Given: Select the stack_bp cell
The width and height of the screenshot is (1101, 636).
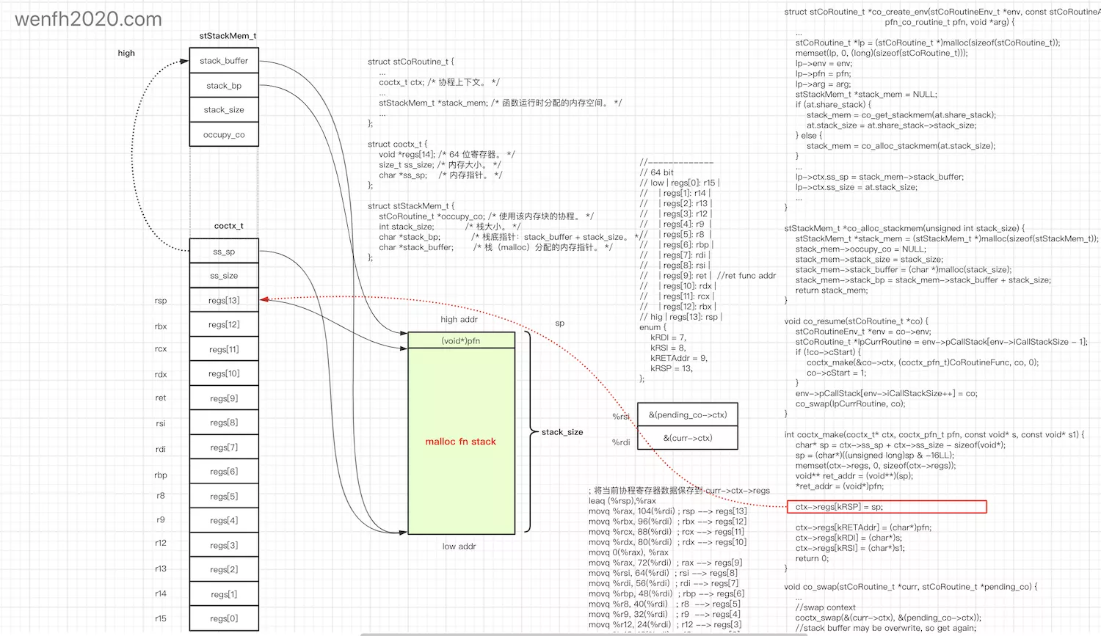Looking at the screenshot, I should click(224, 86).
